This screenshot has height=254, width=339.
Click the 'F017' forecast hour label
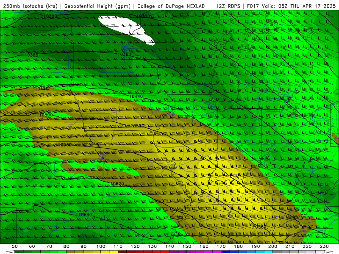pyautogui.click(x=253, y=6)
